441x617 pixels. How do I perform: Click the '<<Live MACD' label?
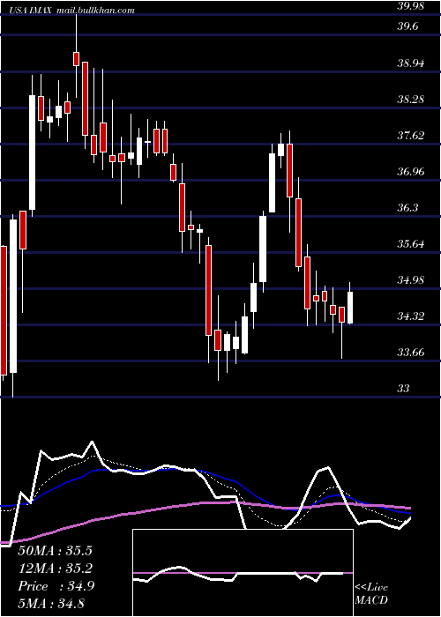tap(371, 593)
